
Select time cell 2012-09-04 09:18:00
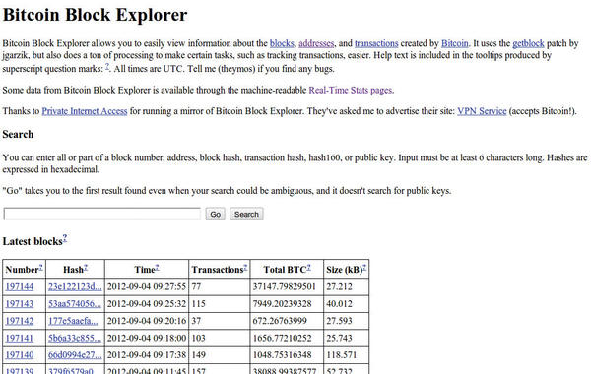[x=147, y=338]
